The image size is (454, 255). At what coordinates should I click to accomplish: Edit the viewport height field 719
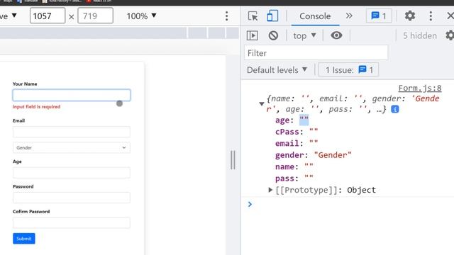tap(95, 16)
